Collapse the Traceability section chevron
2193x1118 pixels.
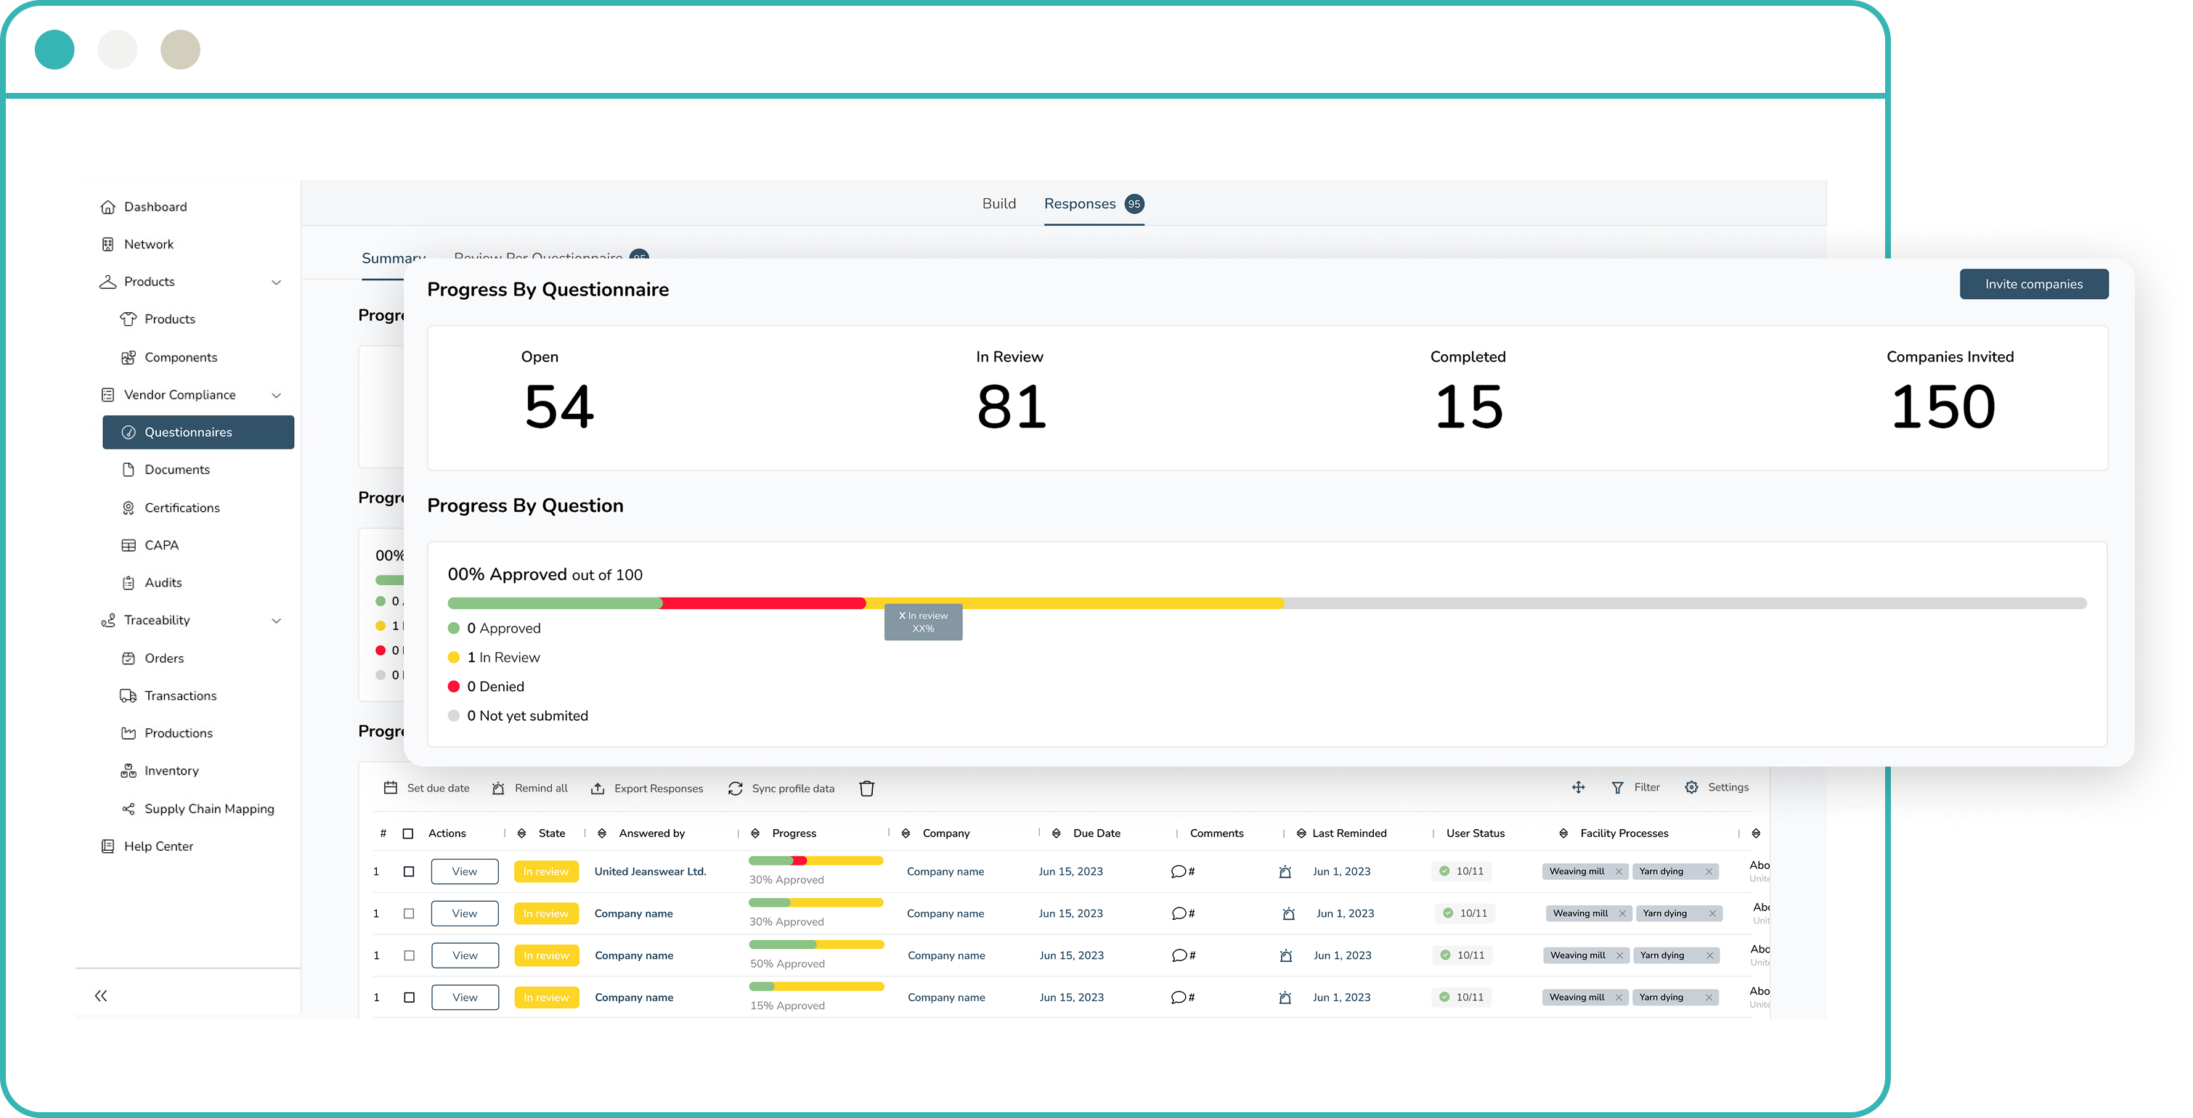[276, 620]
